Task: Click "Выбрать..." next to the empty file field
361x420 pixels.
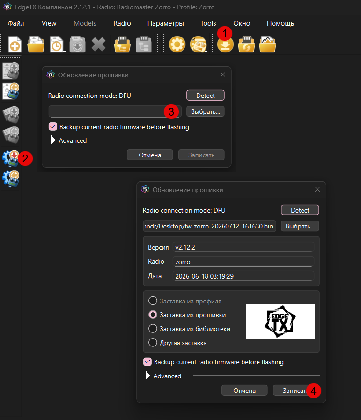Action: click(x=206, y=111)
